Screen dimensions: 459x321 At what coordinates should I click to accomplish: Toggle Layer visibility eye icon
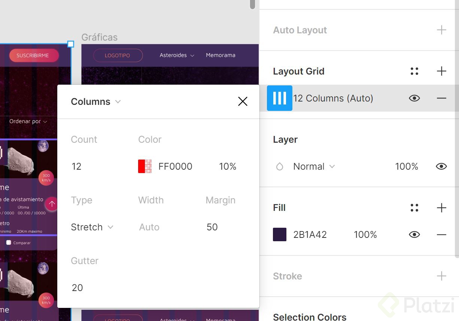pyautogui.click(x=441, y=166)
